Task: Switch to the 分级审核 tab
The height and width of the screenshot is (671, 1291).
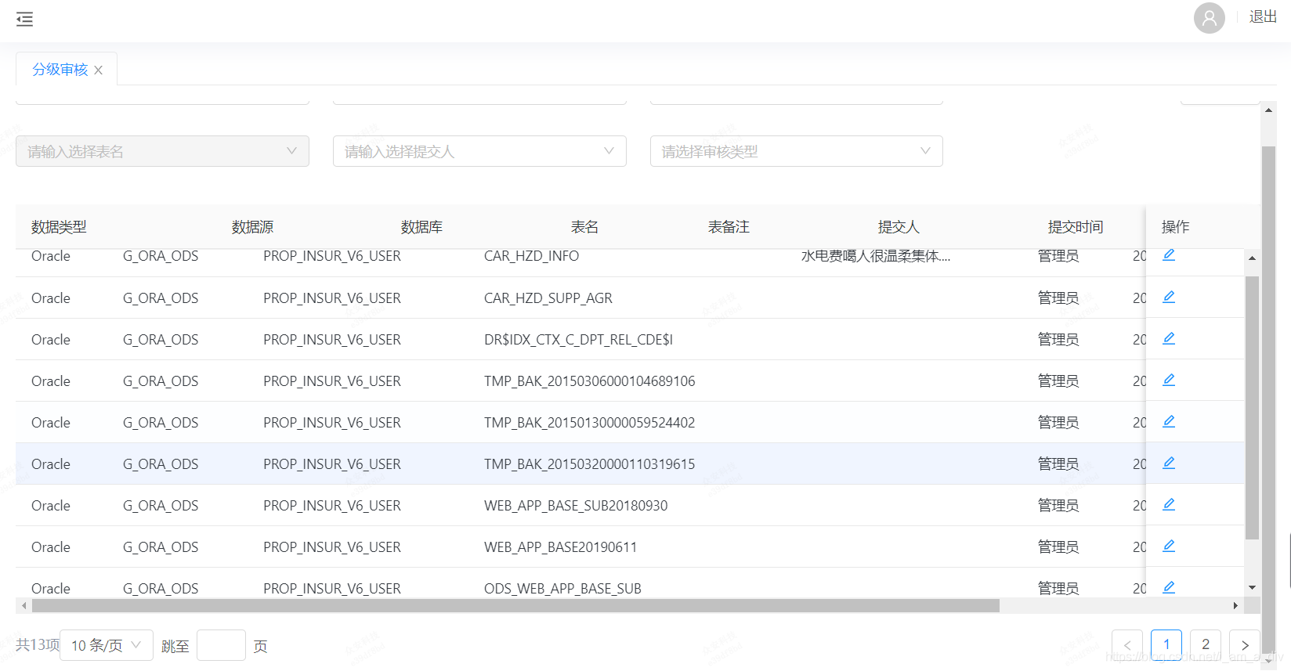Action: pyautogui.click(x=60, y=70)
